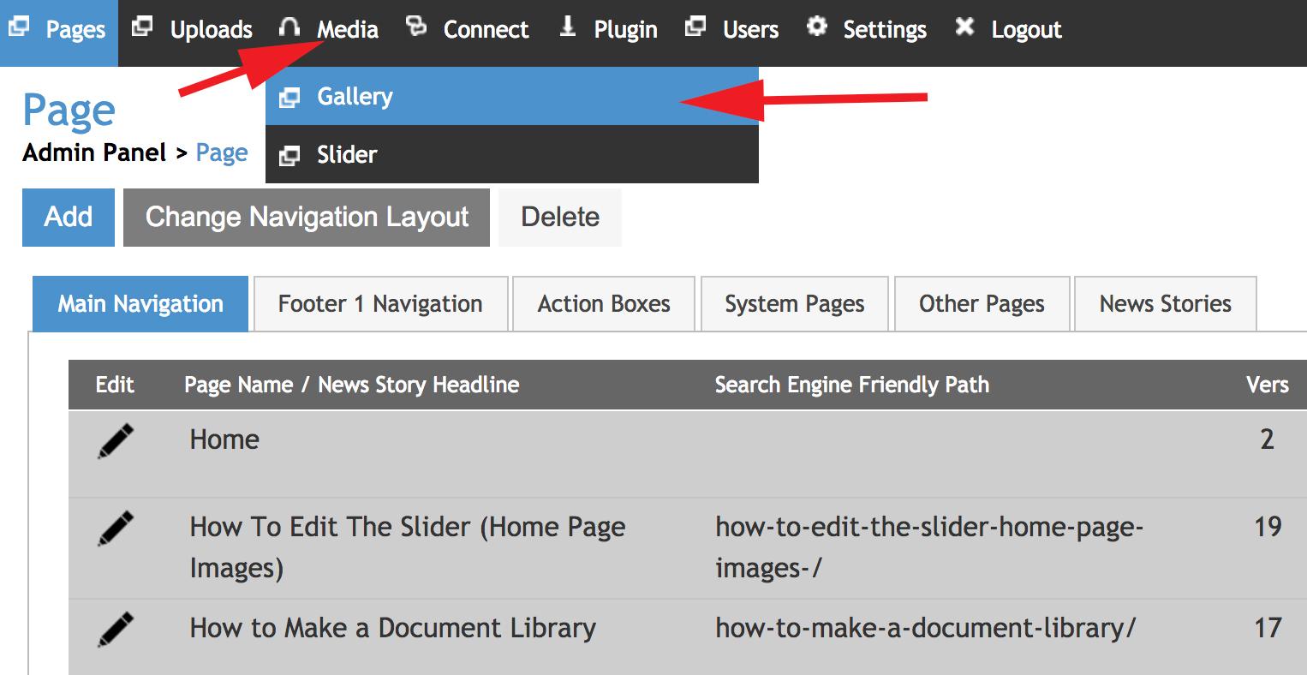Open the Gallery item in Media dropdown
The image size is (1307, 675).
(355, 97)
